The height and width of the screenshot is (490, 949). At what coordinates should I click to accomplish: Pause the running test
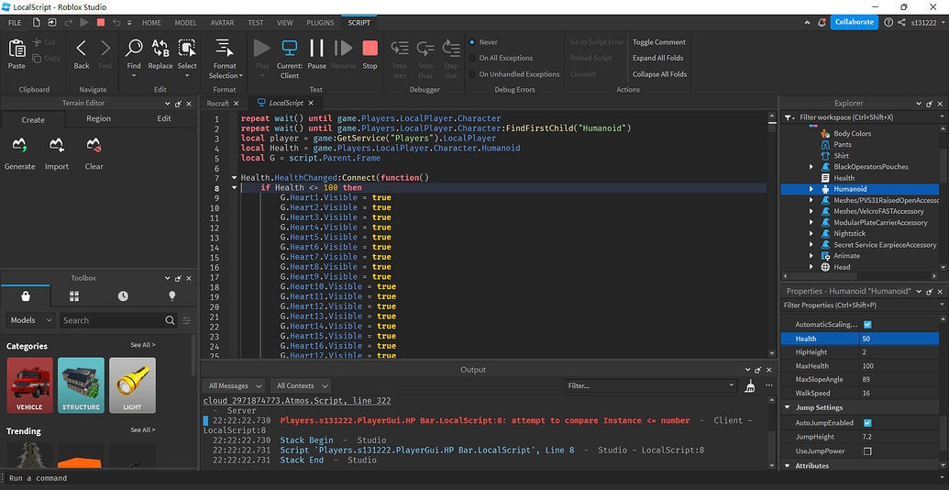point(316,49)
